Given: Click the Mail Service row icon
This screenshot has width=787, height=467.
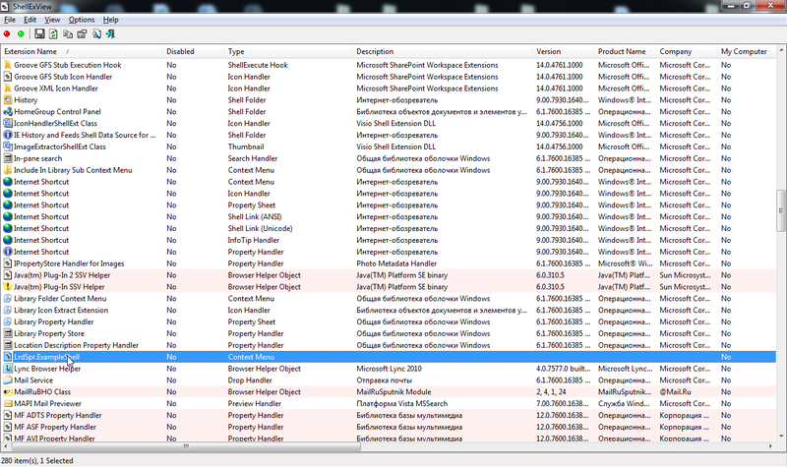Looking at the screenshot, I should click(8, 380).
